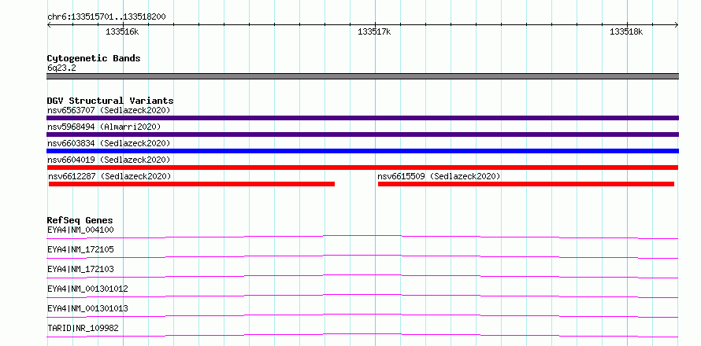This screenshot has width=701, height=346.
Task: Click the 133518k ruler label
Action: click(626, 32)
